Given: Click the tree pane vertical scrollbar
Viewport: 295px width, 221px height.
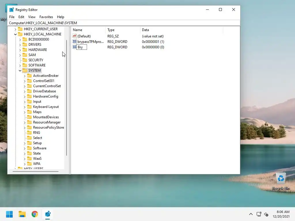Looking at the screenshot, I should pos(67,98).
